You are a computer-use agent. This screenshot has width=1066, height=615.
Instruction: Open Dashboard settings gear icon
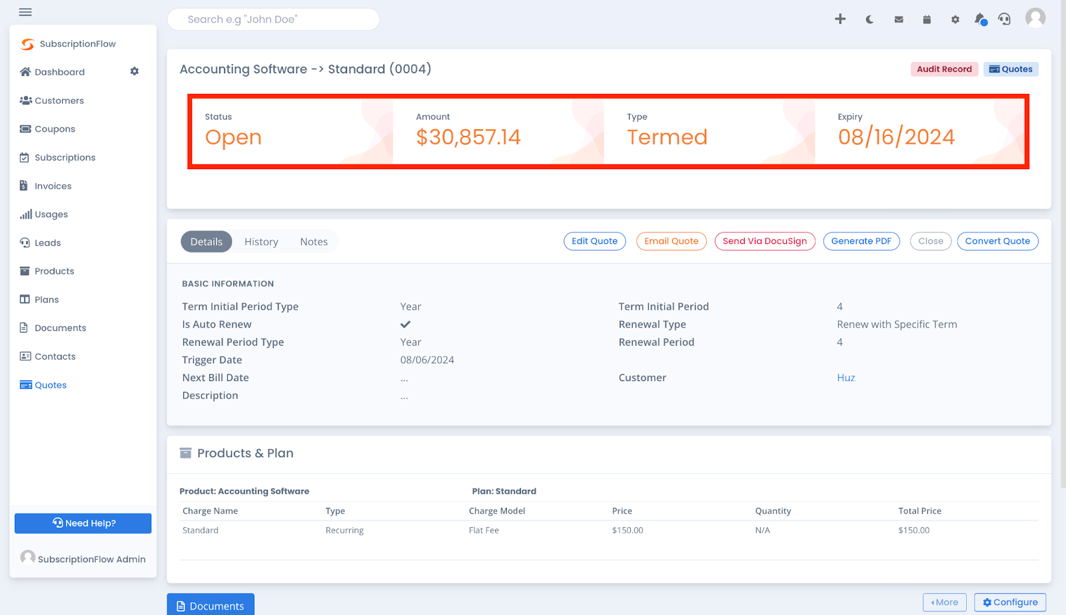[135, 71]
